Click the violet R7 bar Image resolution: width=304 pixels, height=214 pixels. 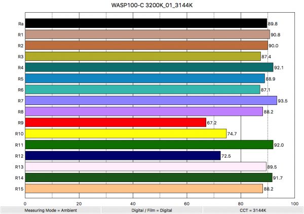point(151,100)
